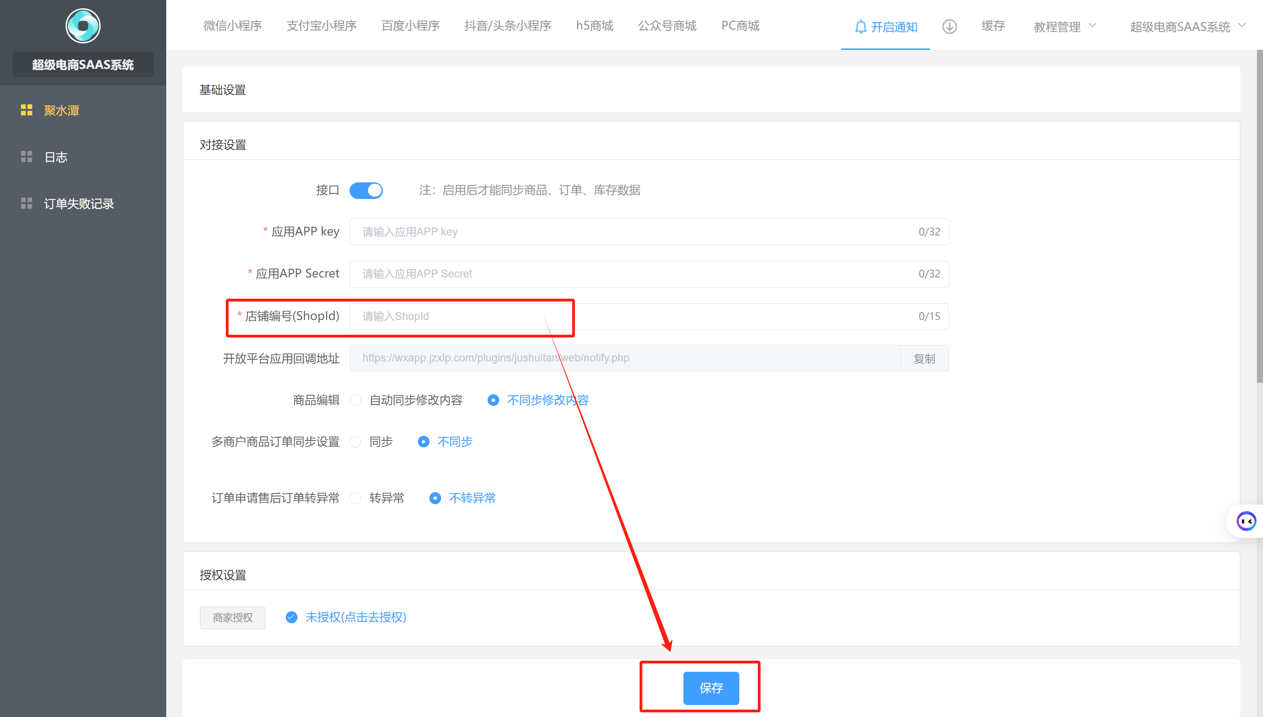Click the blue check icon beside 未授权
The width and height of the screenshot is (1263, 717).
pos(291,617)
